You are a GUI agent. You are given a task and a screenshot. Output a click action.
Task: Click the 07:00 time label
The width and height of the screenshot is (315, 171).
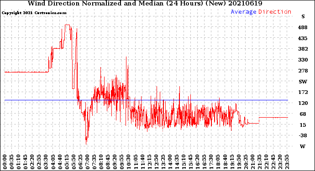tap(88, 162)
